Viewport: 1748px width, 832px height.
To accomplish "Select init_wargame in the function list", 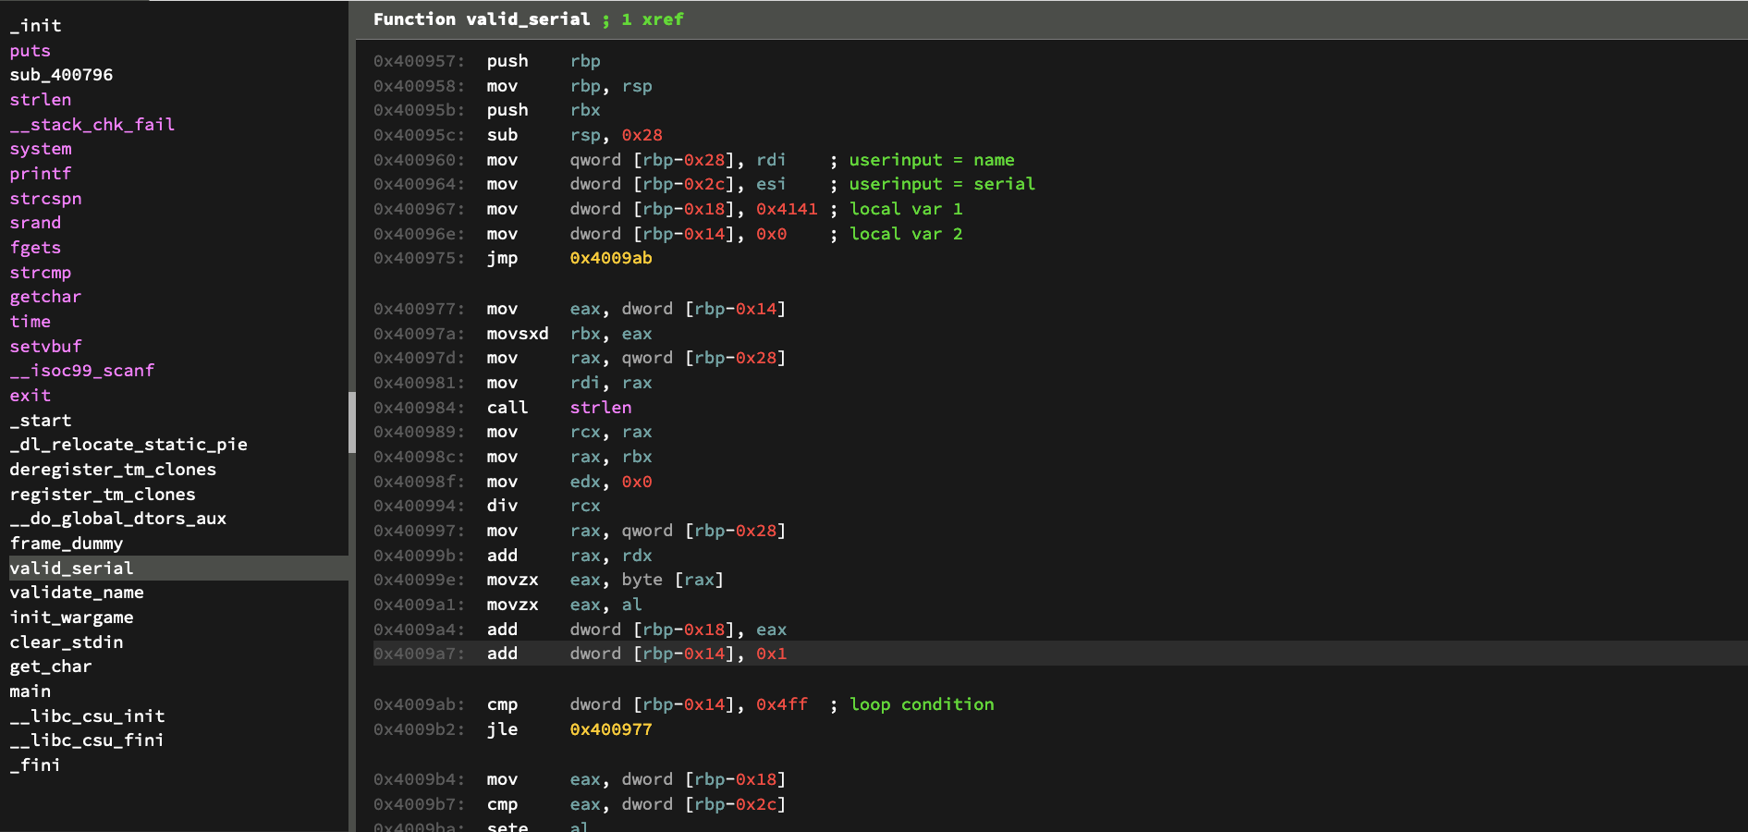I will coord(71,618).
